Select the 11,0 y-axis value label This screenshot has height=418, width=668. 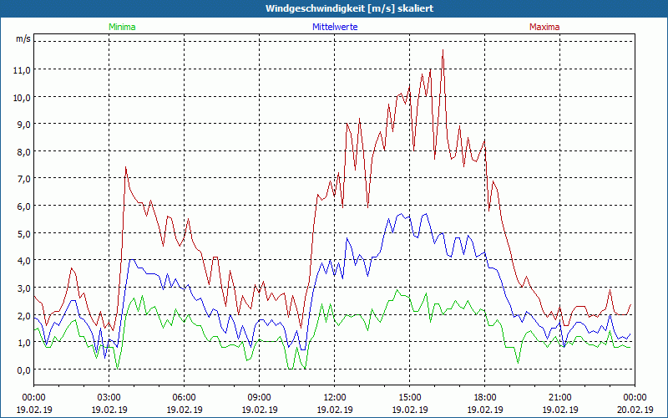coord(22,69)
